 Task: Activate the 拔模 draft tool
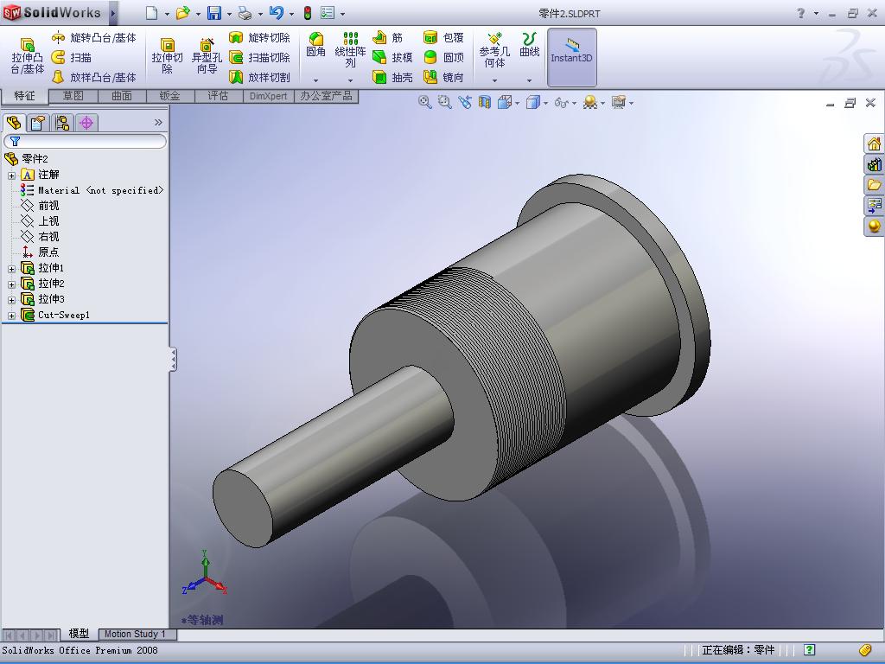tap(392, 57)
